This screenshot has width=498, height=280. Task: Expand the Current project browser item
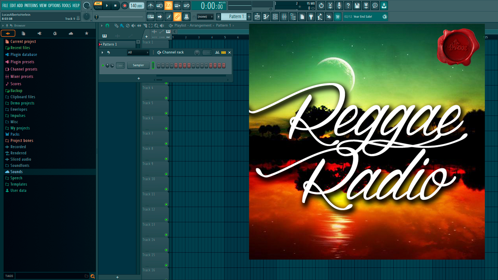(x=23, y=42)
